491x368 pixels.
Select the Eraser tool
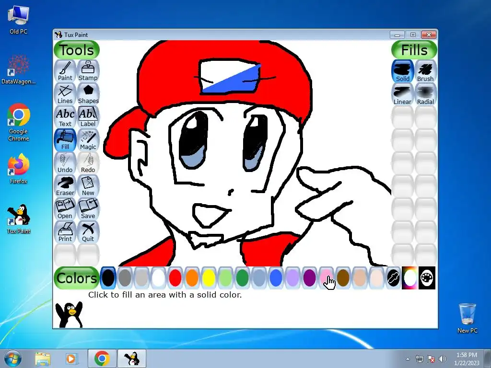tap(65, 186)
